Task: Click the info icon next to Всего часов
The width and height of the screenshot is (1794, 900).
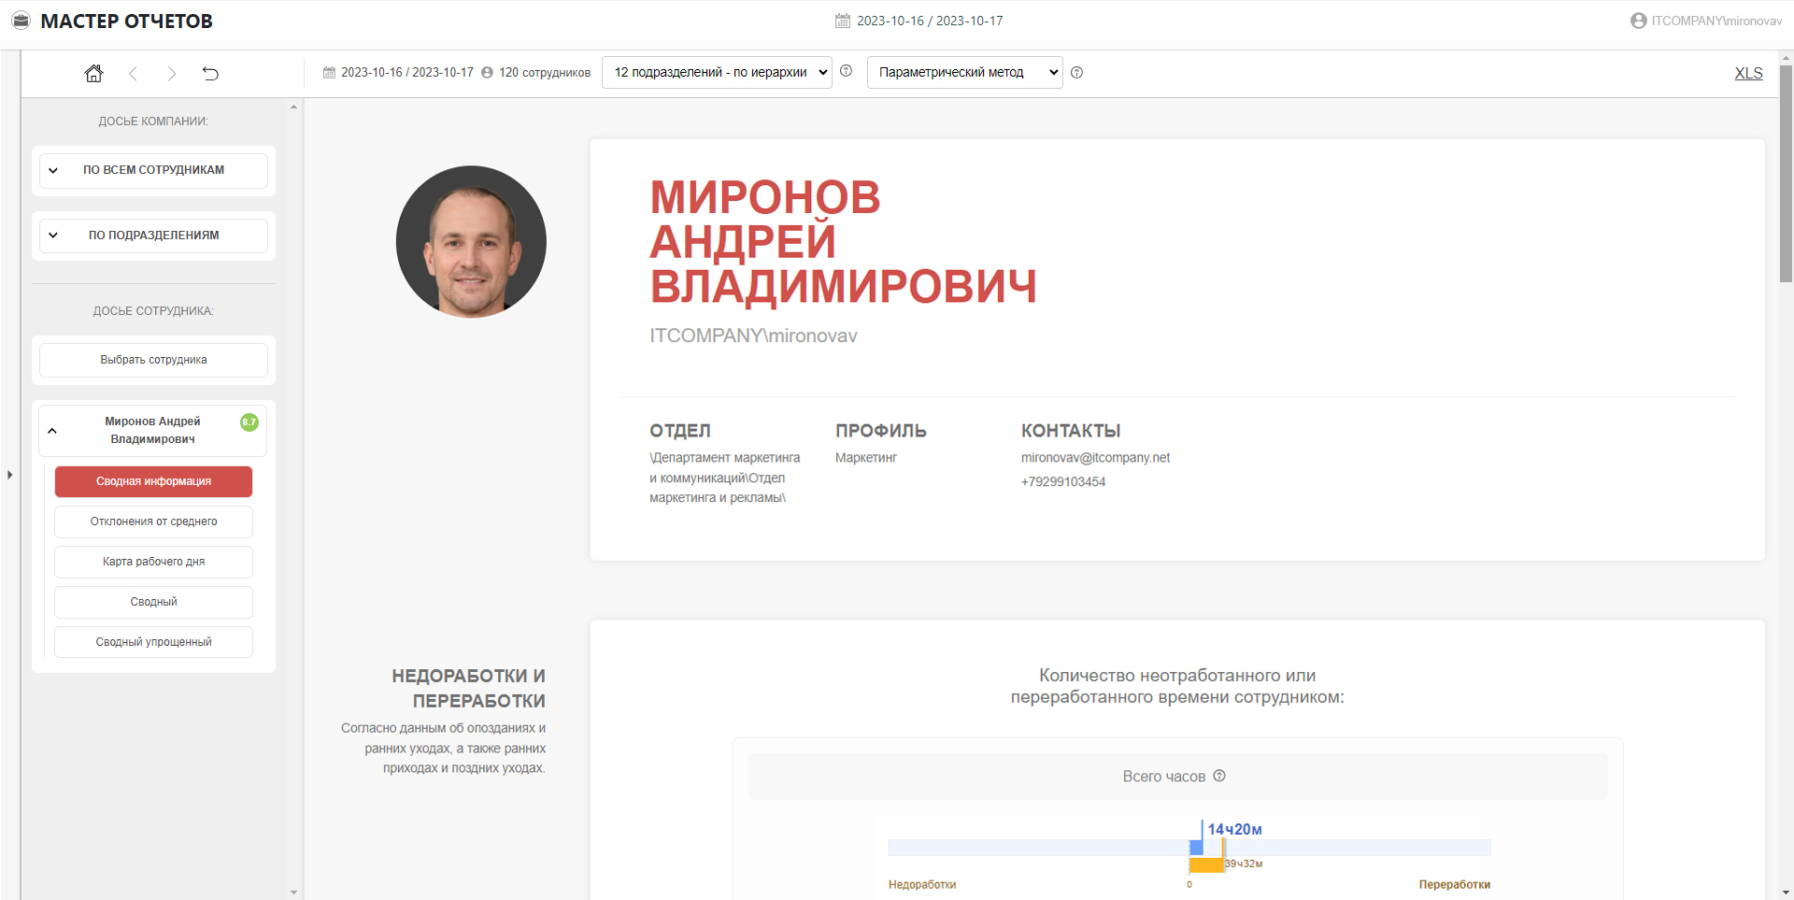Action: pyautogui.click(x=1219, y=776)
